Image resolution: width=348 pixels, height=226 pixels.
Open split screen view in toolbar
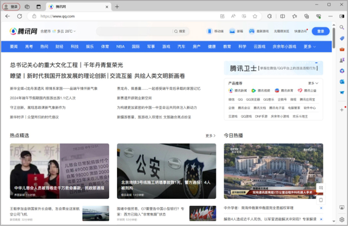(x=282, y=16)
